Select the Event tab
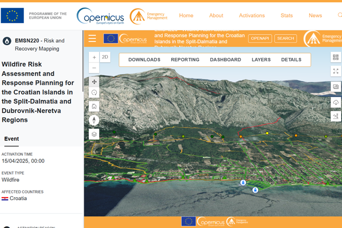Image resolution: width=342 pixels, height=228 pixels. pos(11,139)
